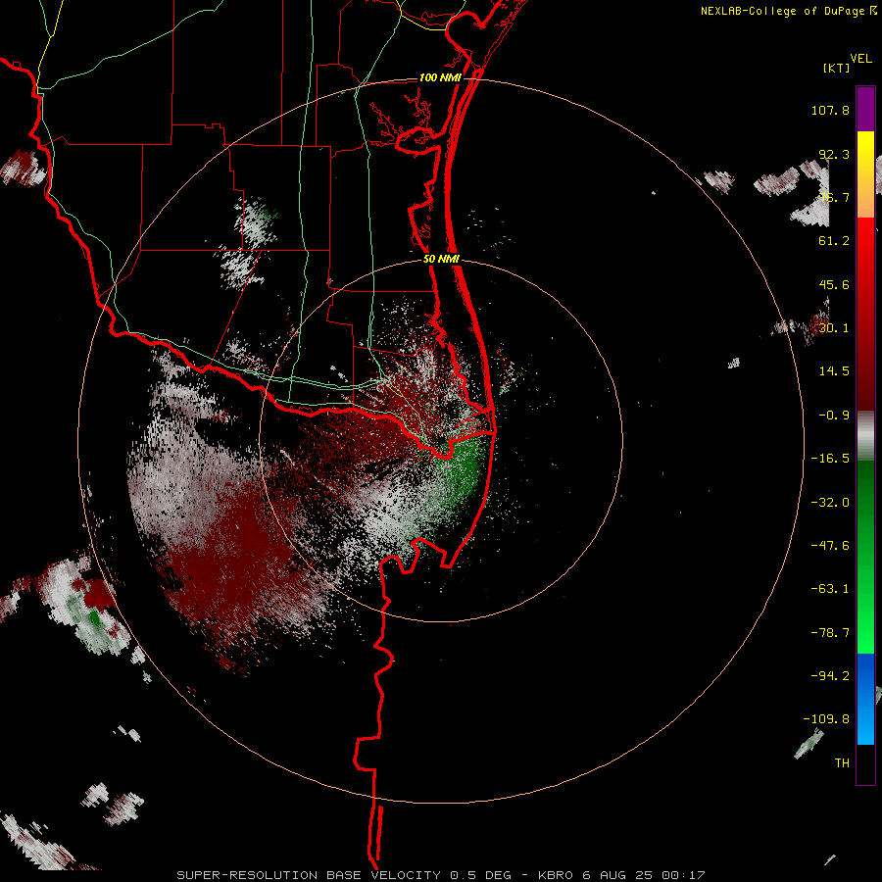Click the NEXLAB-College of DuPage title text

(788, 11)
